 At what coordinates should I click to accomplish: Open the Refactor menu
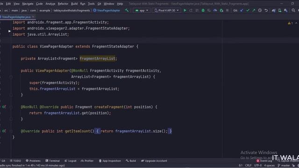pos(63,4)
